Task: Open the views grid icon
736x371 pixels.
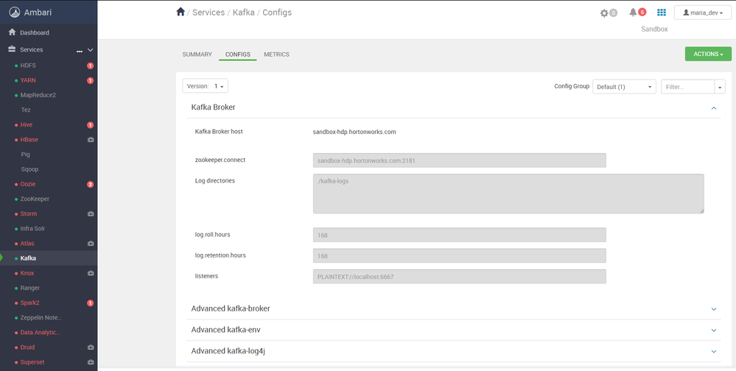Action: [x=662, y=13]
